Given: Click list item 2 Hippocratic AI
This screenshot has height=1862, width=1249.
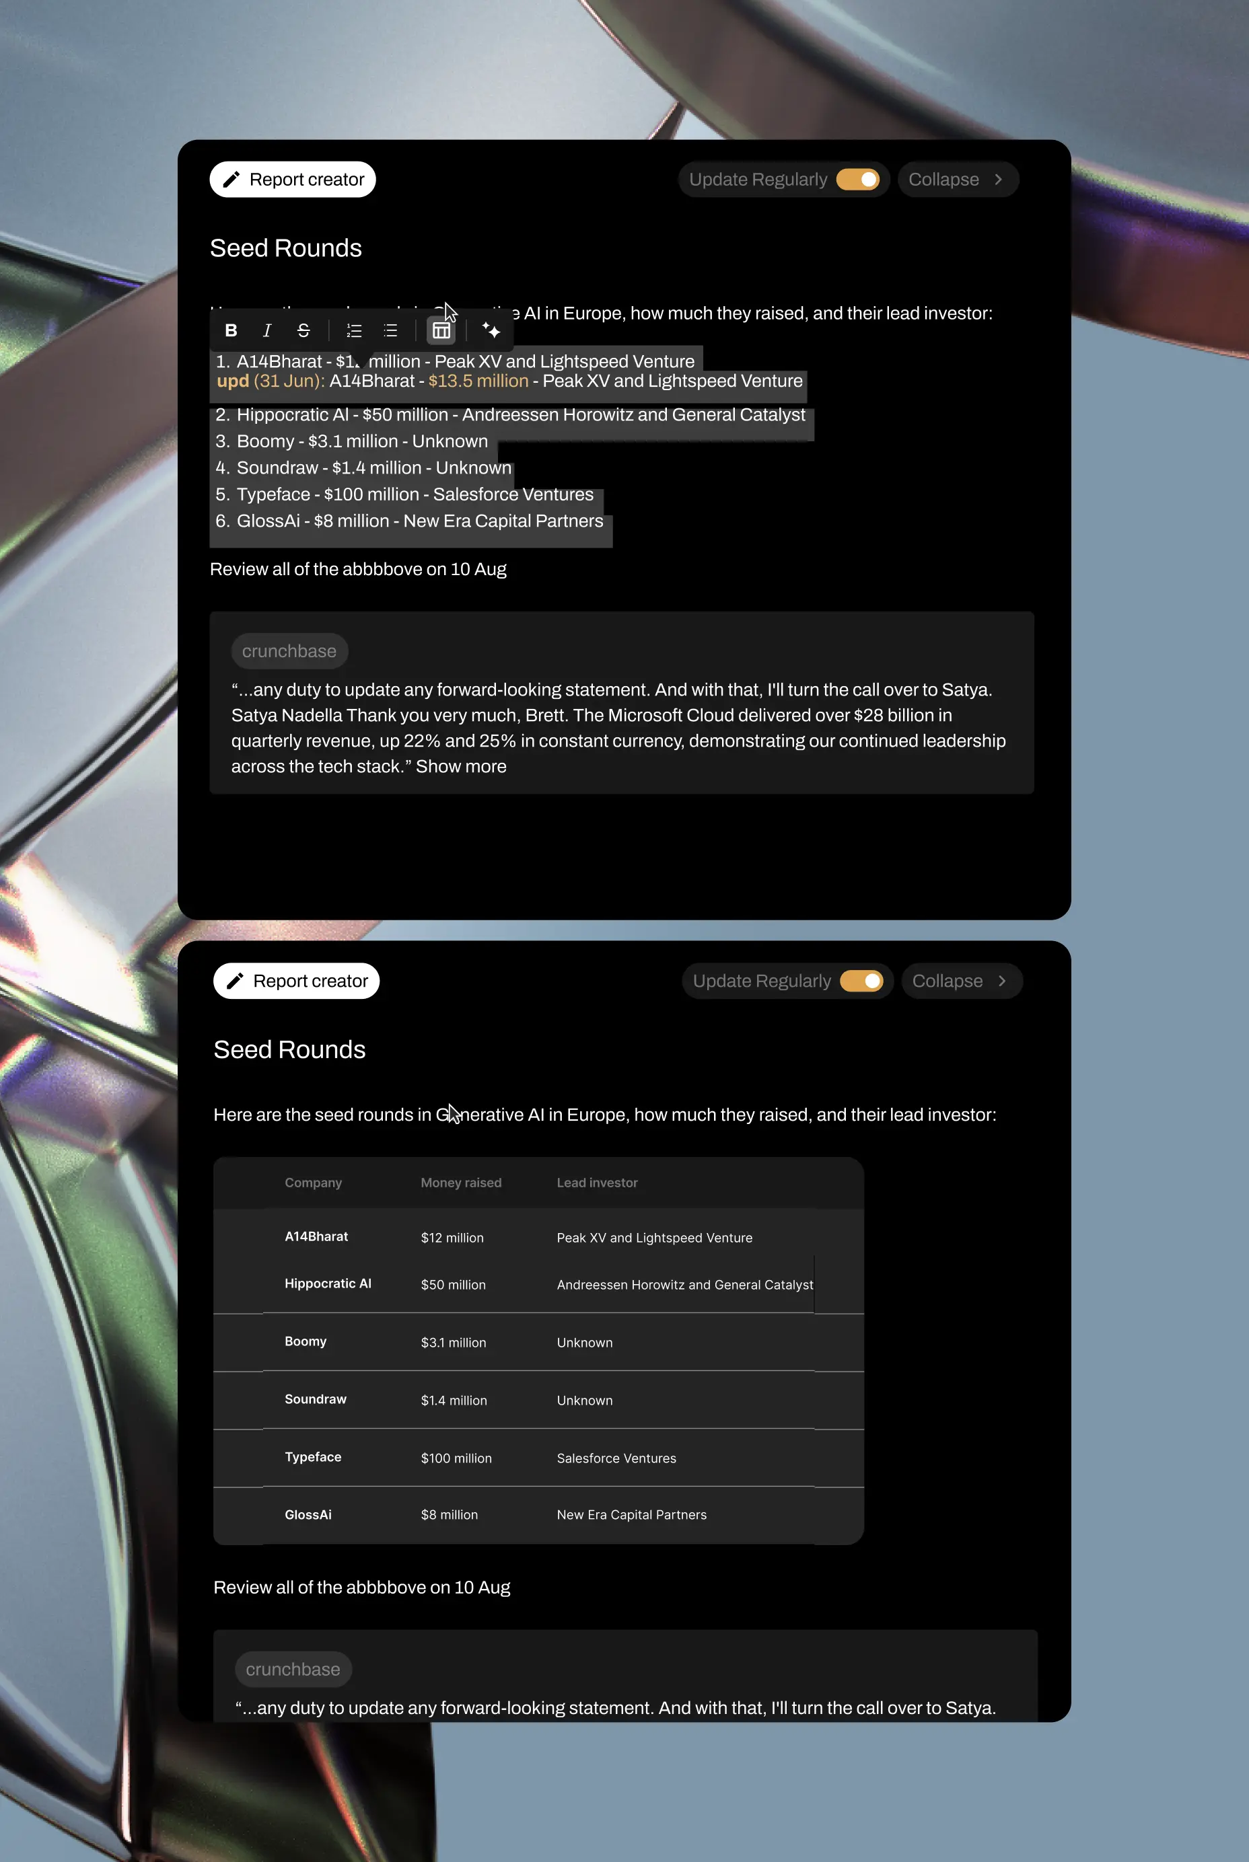Looking at the screenshot, I should [511, 415].
